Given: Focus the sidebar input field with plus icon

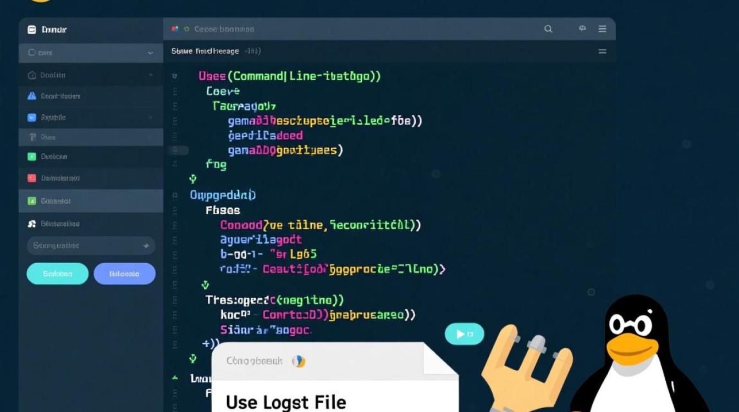Looking at the screenshot, I should (91, 246).
